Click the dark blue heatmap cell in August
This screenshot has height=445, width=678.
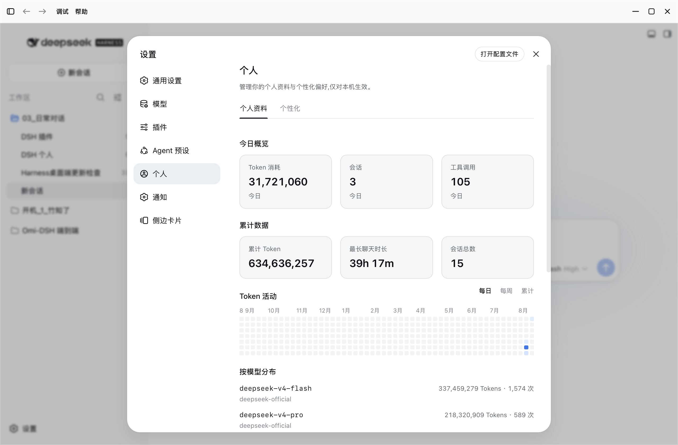point(526,347)
